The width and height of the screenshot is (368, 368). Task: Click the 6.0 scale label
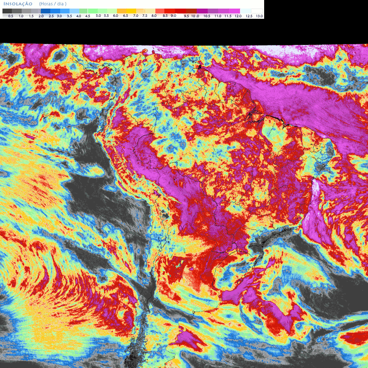115,16
